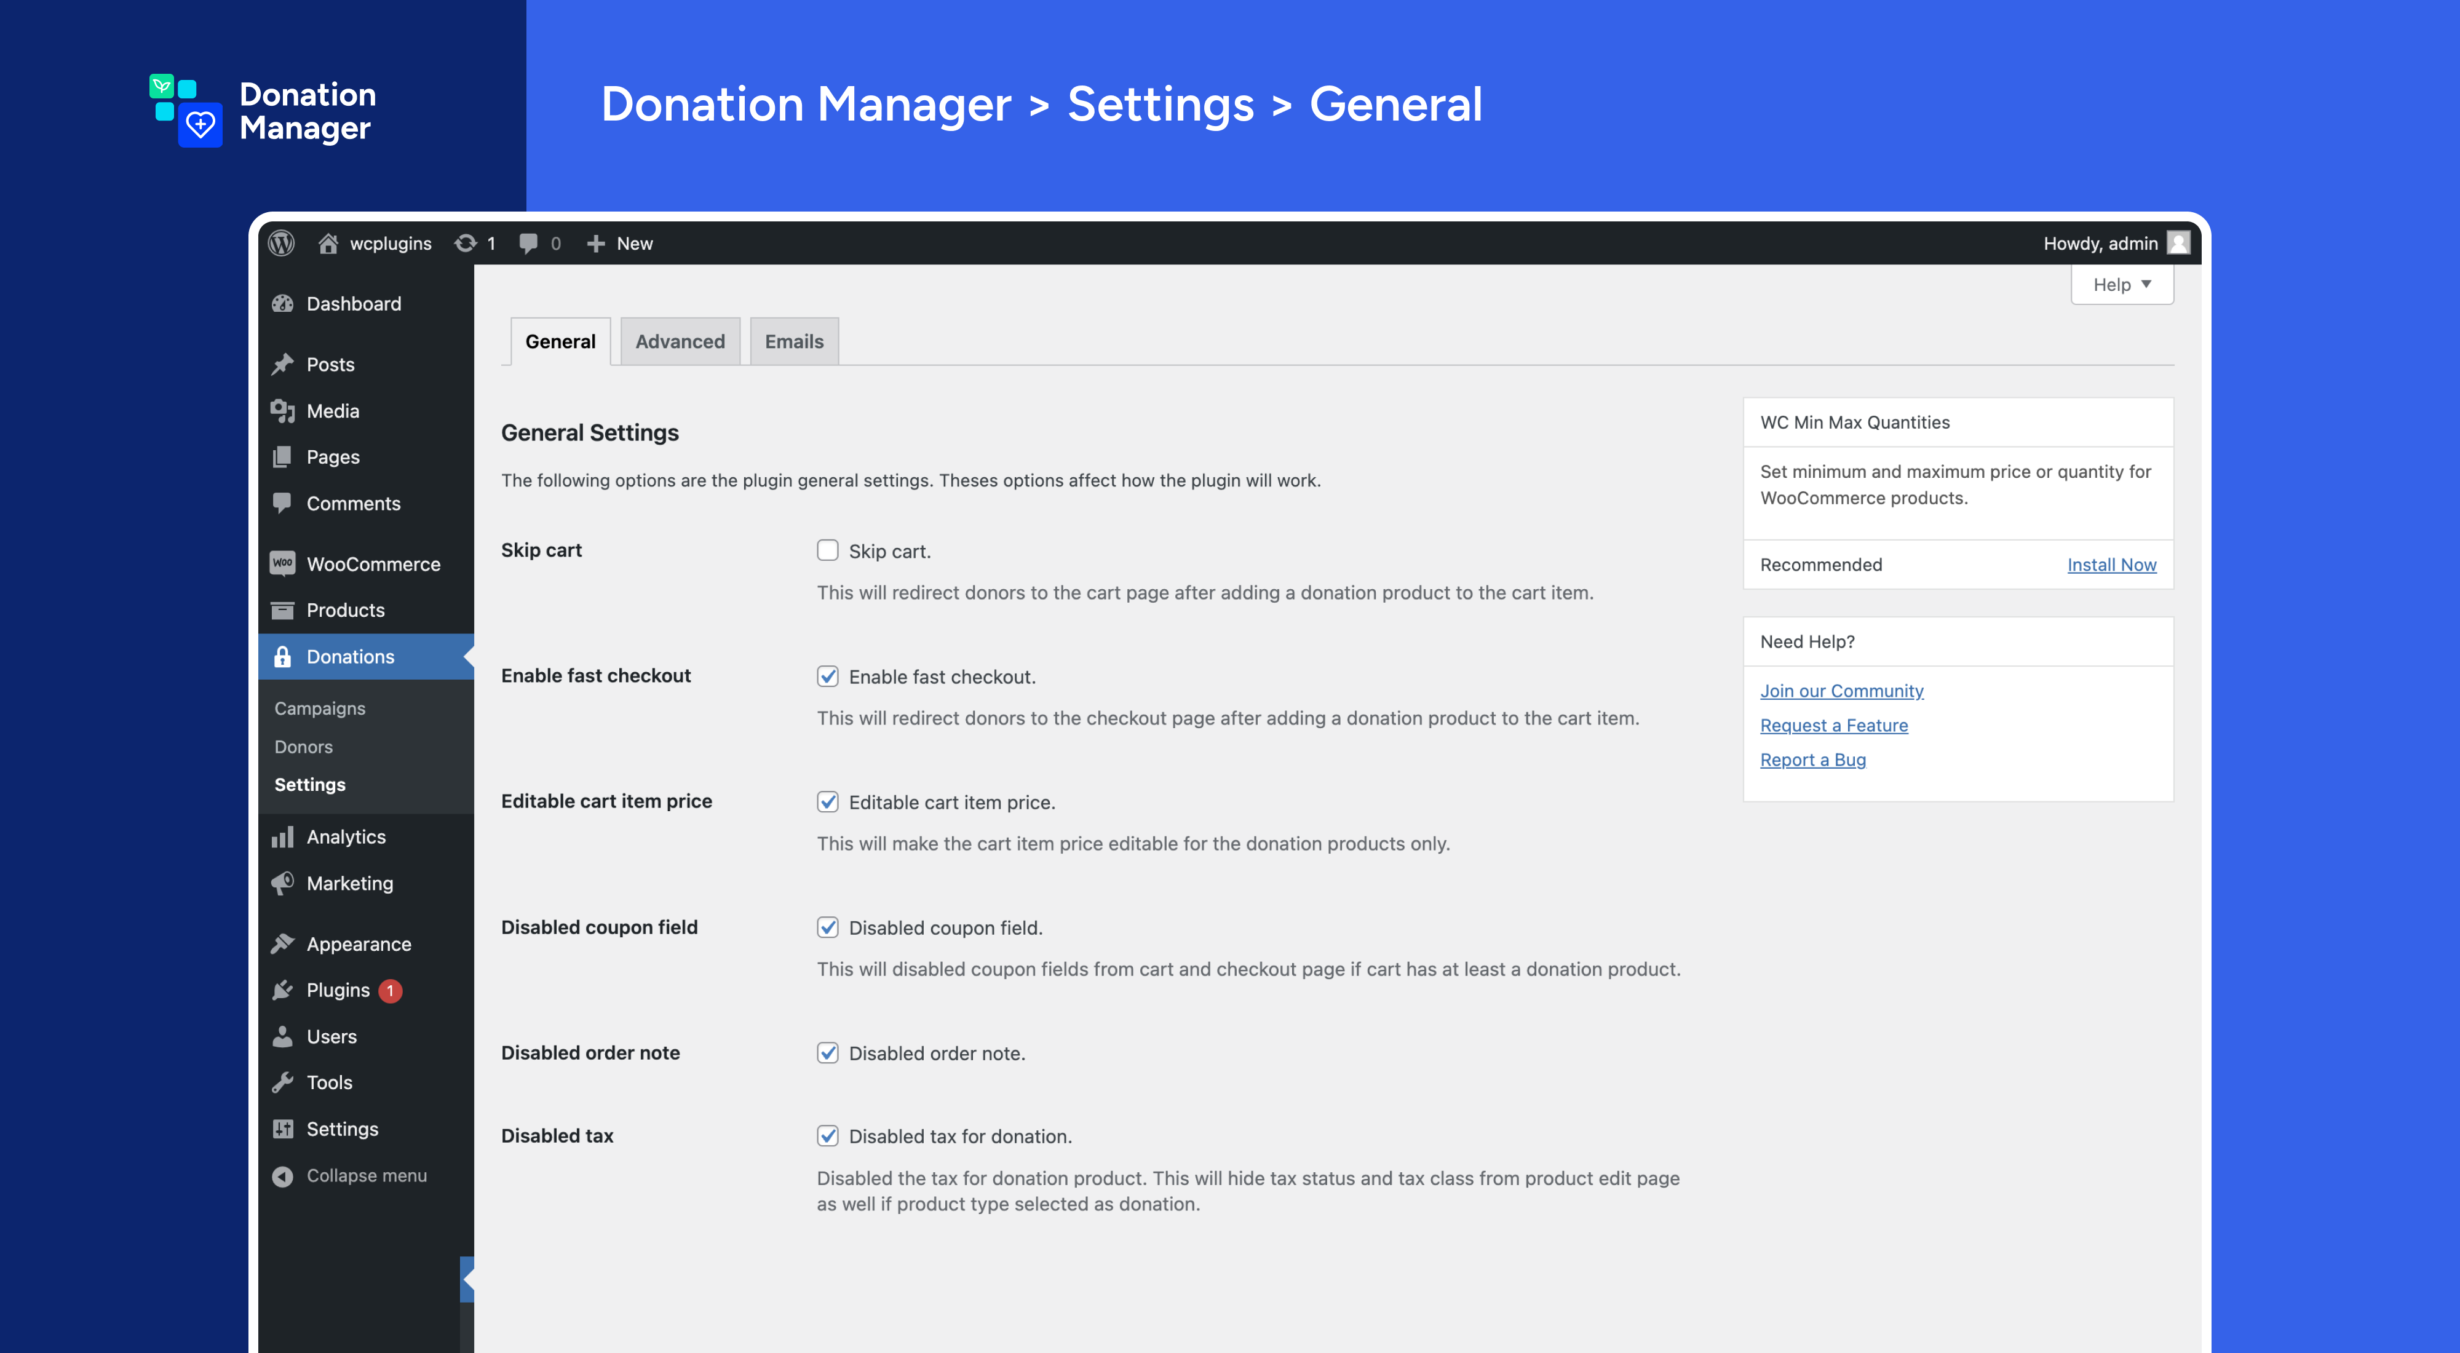Open Report a Bug link
Viewport: 2460px width, 1353px height.
point(1812,759)
